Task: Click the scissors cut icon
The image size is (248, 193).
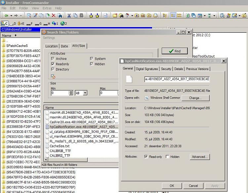Action: [69, 16]
